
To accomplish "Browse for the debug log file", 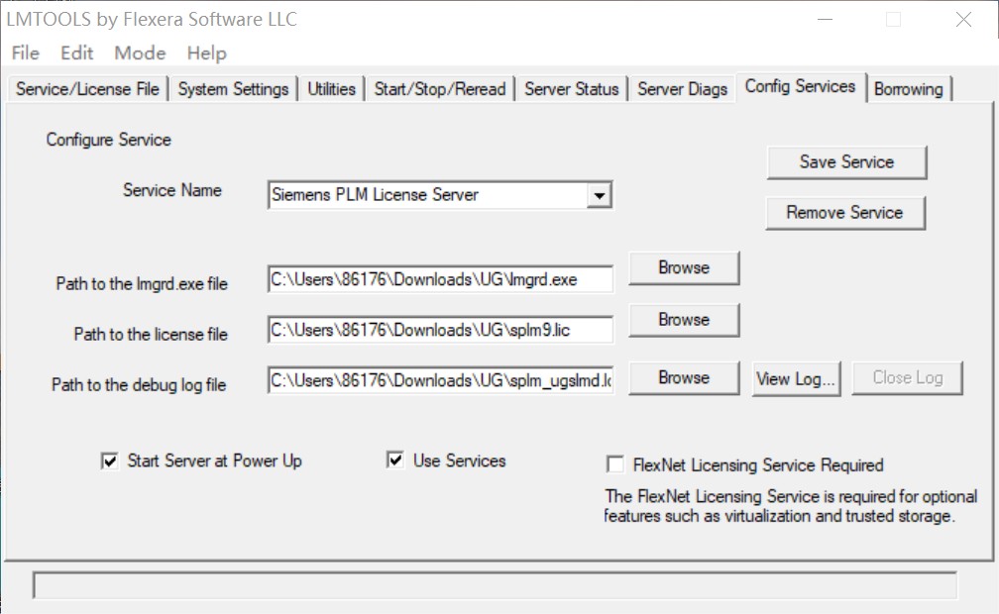I will pyautogui.click(x=684, y=378).
